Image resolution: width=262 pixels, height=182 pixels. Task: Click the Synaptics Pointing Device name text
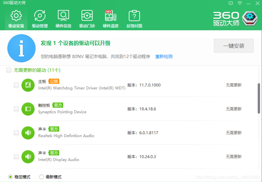(62, 112)
